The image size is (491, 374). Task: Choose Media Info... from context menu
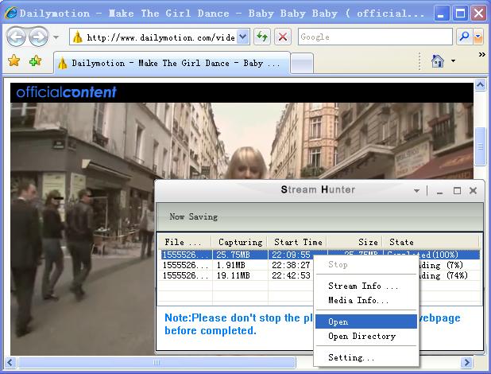click(x=366, y=300)
